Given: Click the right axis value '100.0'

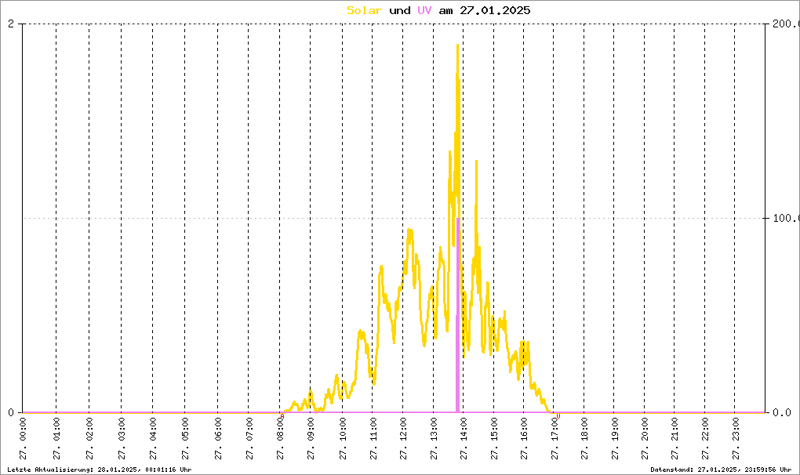Looking at the screenshot, I should pos(786,218).
